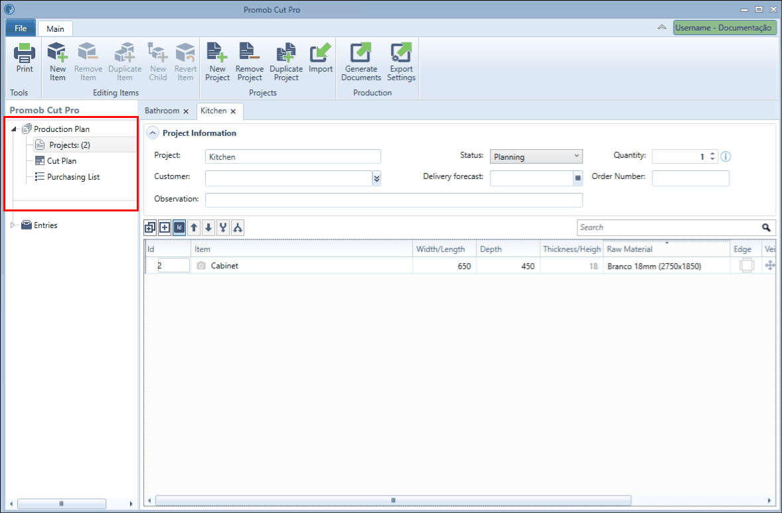Click the up arrow above the items table
Image resolution: width=782 pixels, height=513 pixels.
194,227
